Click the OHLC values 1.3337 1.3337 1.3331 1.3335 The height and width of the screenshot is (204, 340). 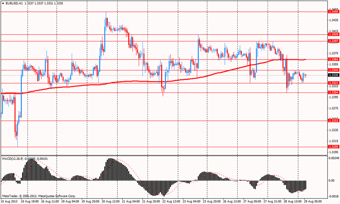[44, 3]
